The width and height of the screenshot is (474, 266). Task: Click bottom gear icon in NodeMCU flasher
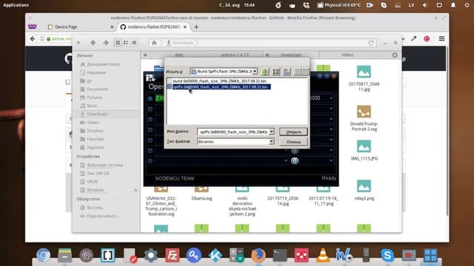295,161
